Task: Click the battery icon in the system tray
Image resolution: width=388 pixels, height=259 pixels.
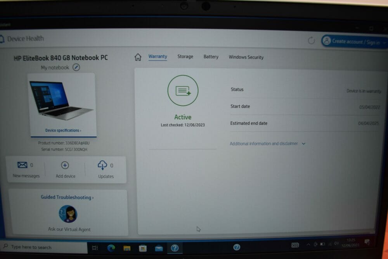Action: point(322,244)
